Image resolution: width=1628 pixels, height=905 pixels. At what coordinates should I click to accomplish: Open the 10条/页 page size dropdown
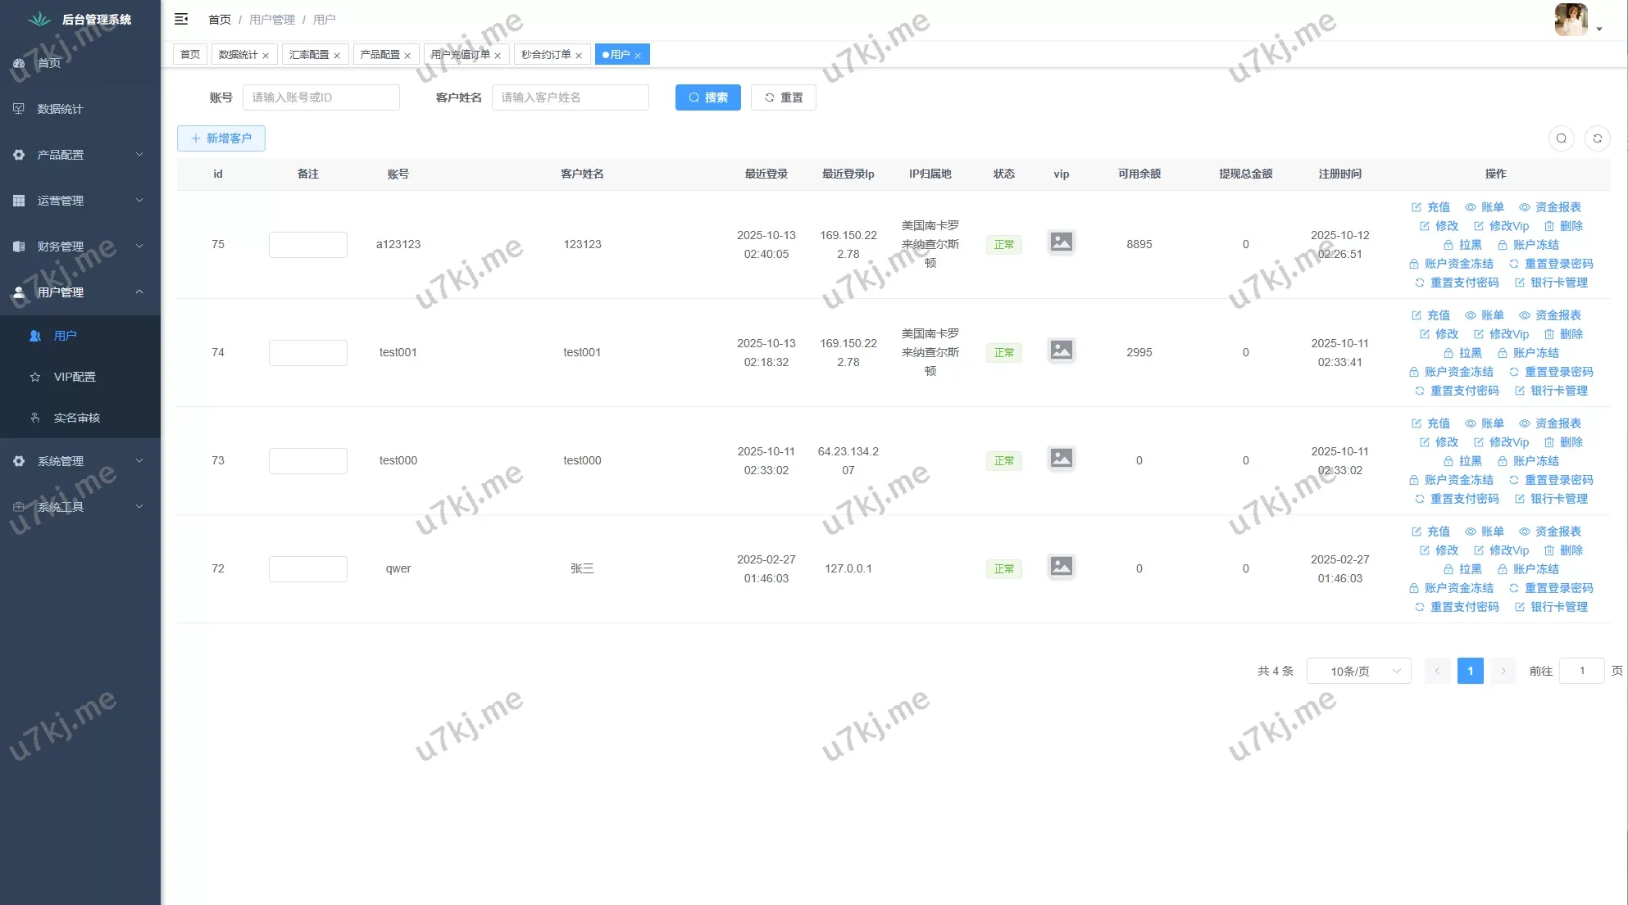click(1358, 671)
